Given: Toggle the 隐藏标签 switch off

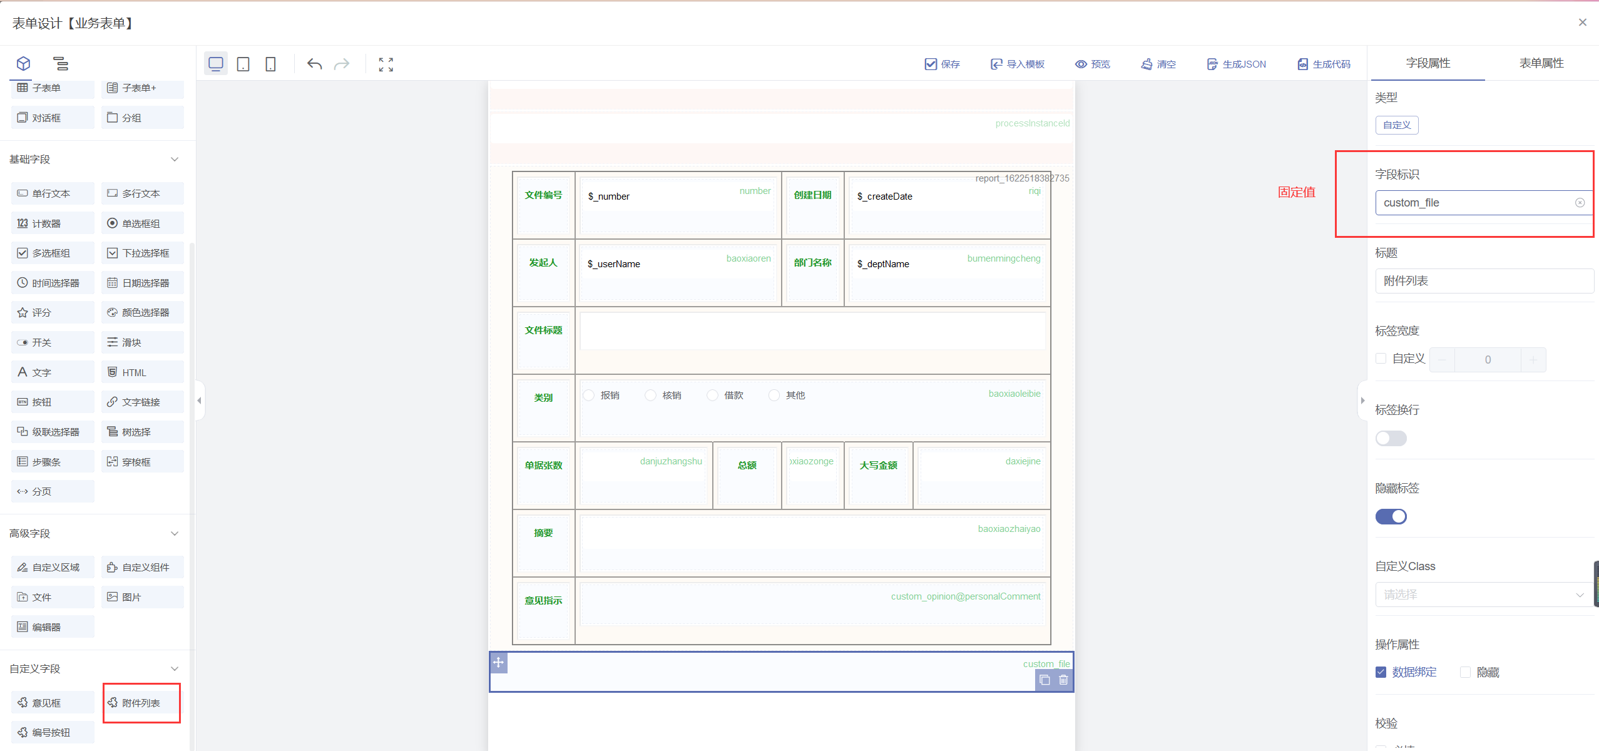Looking at the screenshot, I should [x=1391, y=516].
